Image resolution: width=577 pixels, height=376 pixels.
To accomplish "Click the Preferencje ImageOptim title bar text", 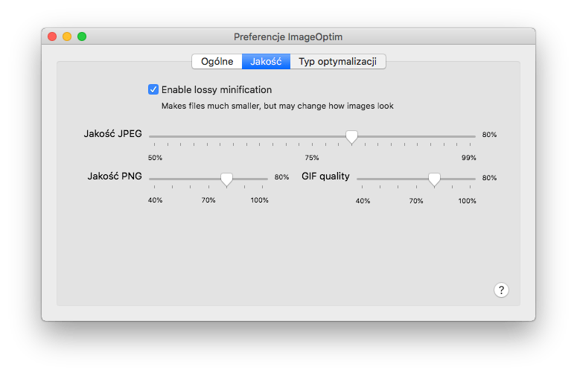I will pos(288,36).
